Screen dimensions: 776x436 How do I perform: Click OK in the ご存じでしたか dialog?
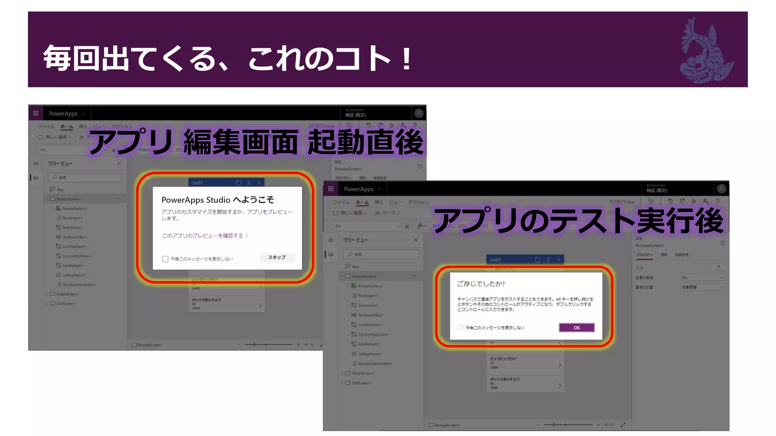(x=577, y=328)
